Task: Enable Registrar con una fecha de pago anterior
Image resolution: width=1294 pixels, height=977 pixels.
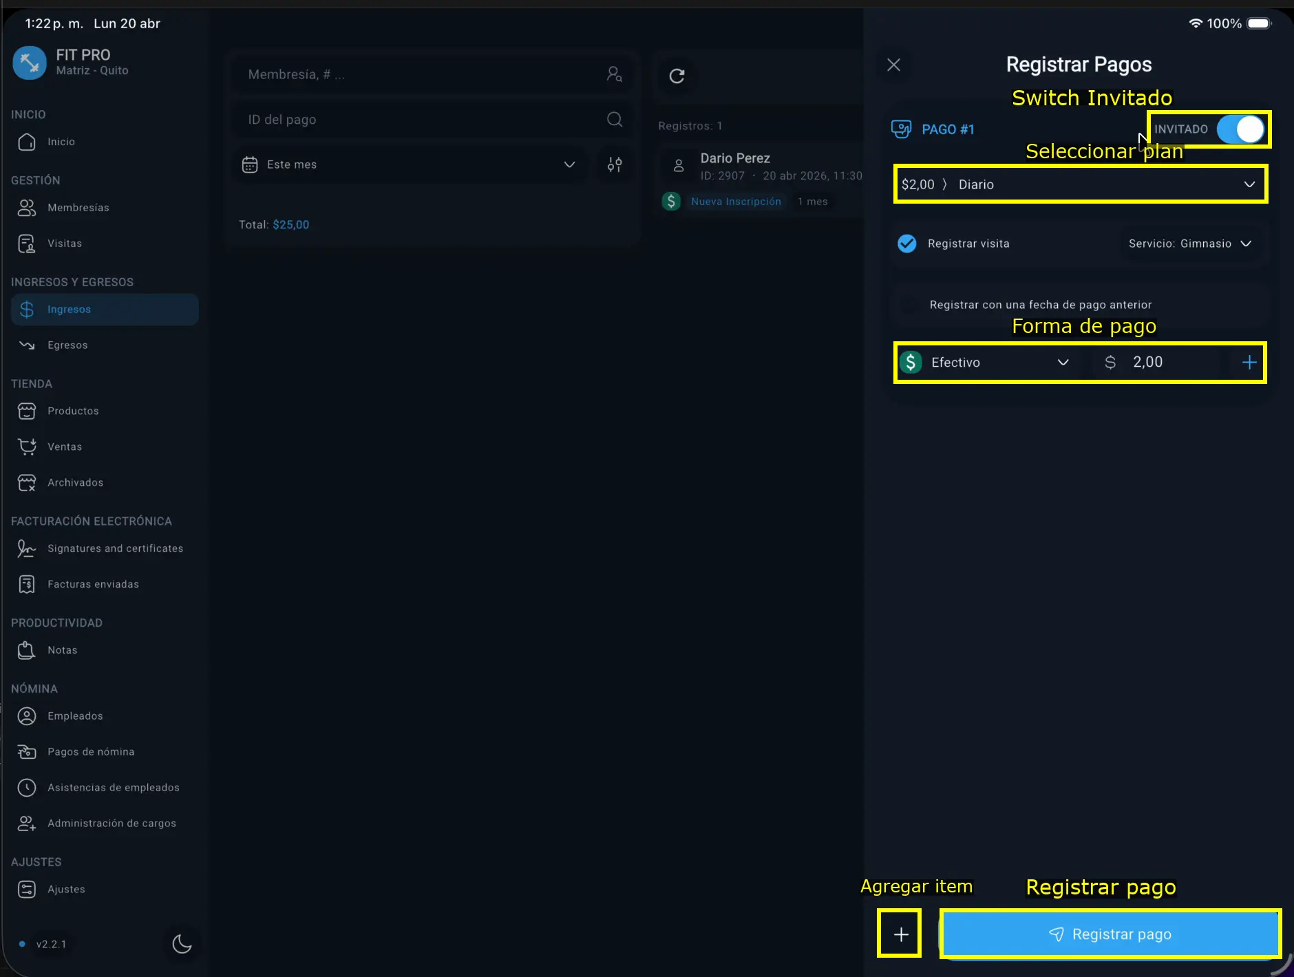Action: click(909, 305)
